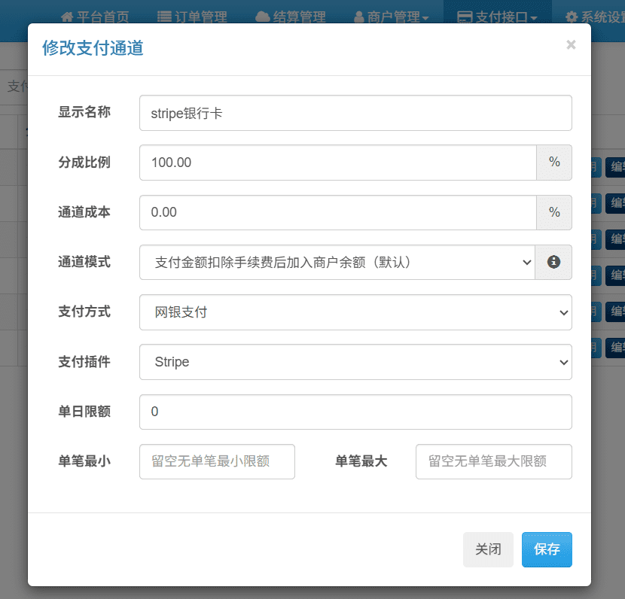The width and height of the screenshot is (625, 599).
Task: Open the 支付插件 Stripe dropdown
Action: 355,362
